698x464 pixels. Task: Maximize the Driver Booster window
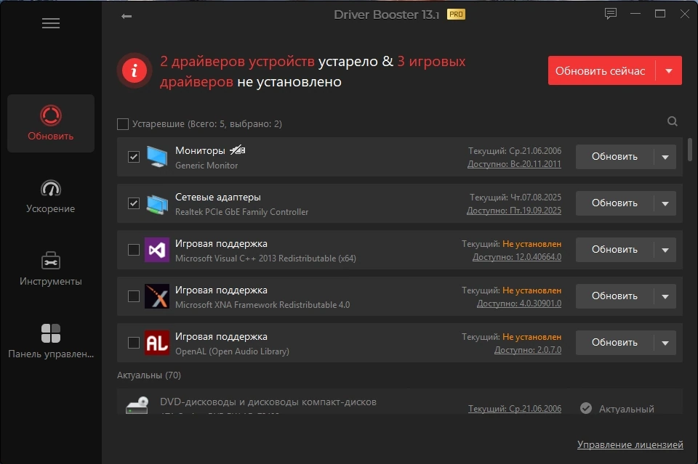pyautogui.click(x=660, y=14)
